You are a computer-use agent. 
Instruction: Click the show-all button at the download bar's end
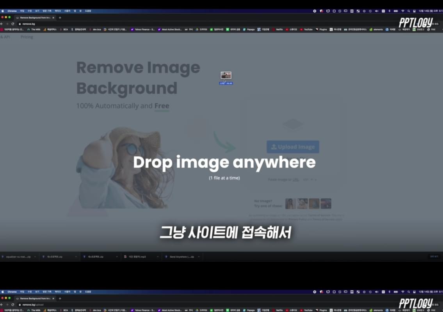434,256
